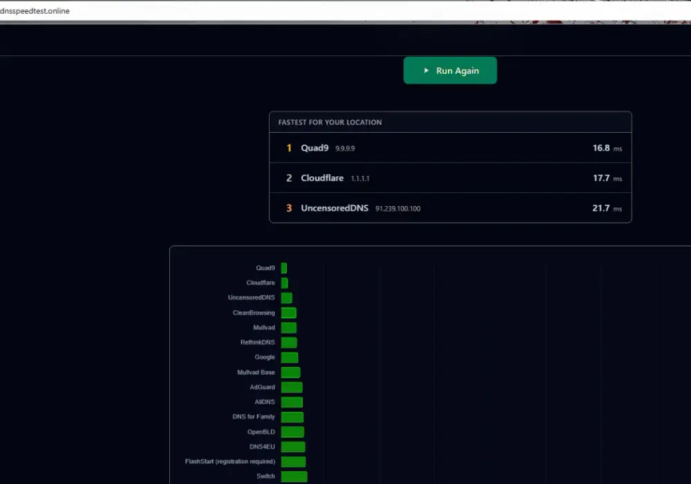This screenshot has height=484, width=691.
Task: Click the rank number 2 badge
Action: pyautogui.click(x=289, y=178)
